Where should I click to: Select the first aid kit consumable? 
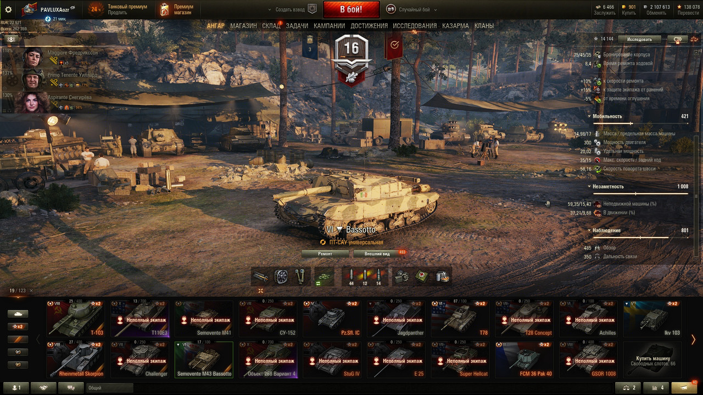click(422, 277)
